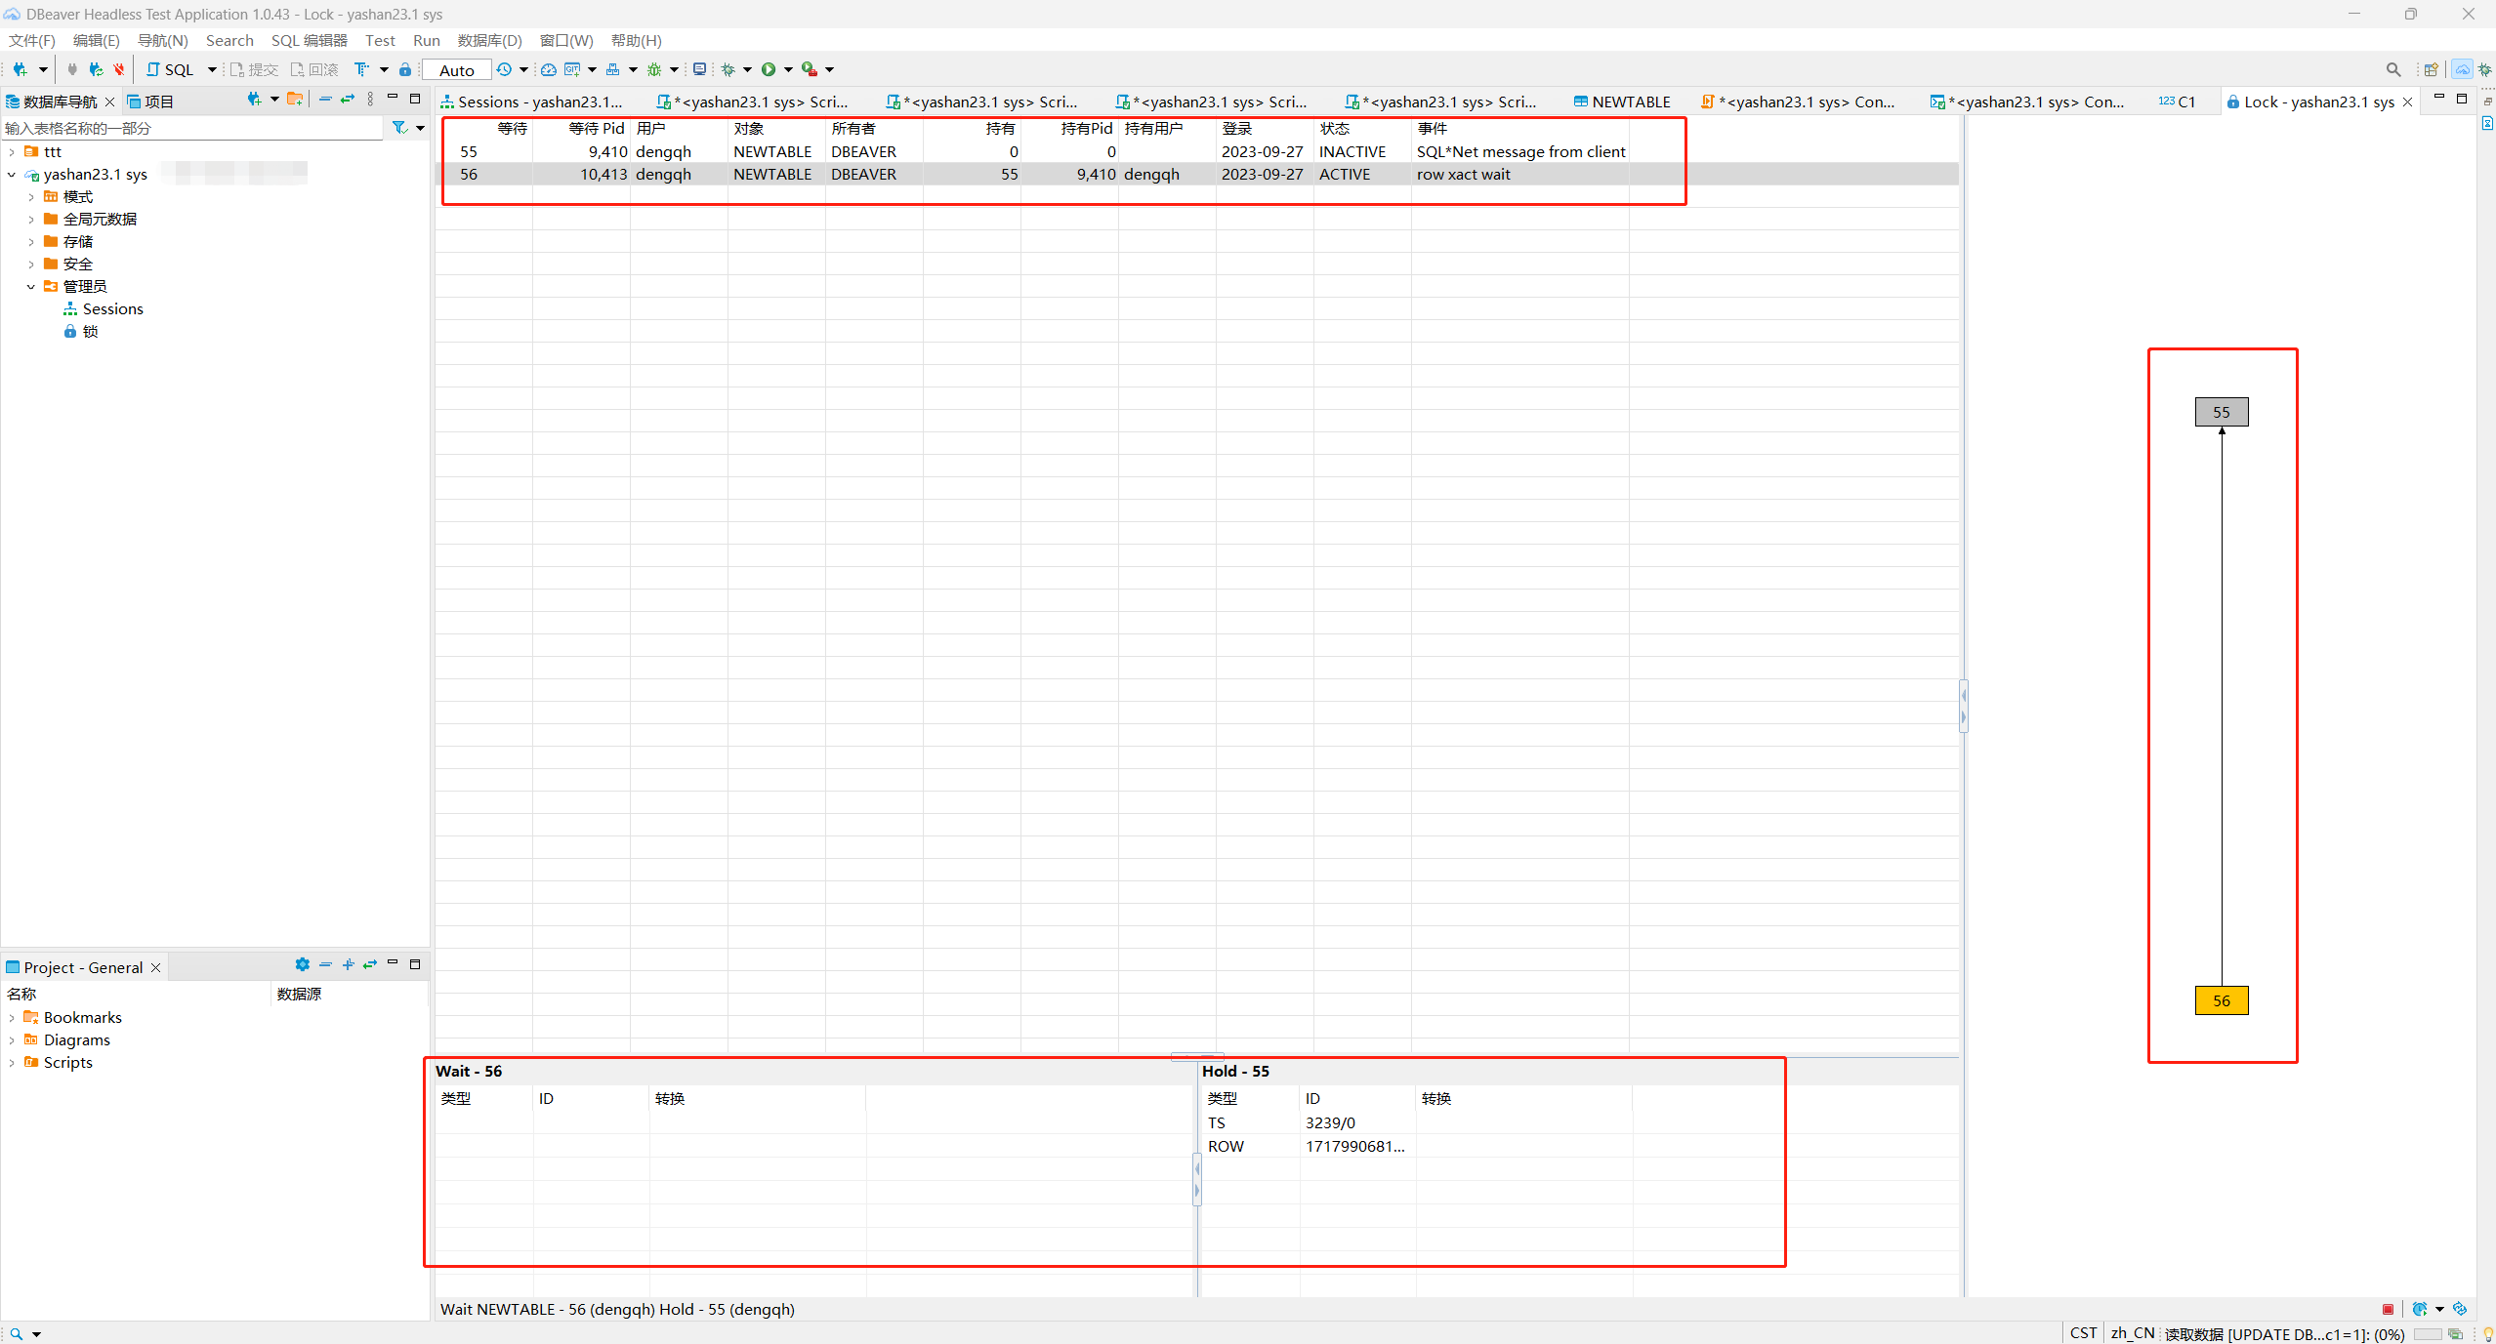The height and width of the screenshot is (1344, 2496).
Task: Collapse all navigator tree nodes
Action: point(325,99)
